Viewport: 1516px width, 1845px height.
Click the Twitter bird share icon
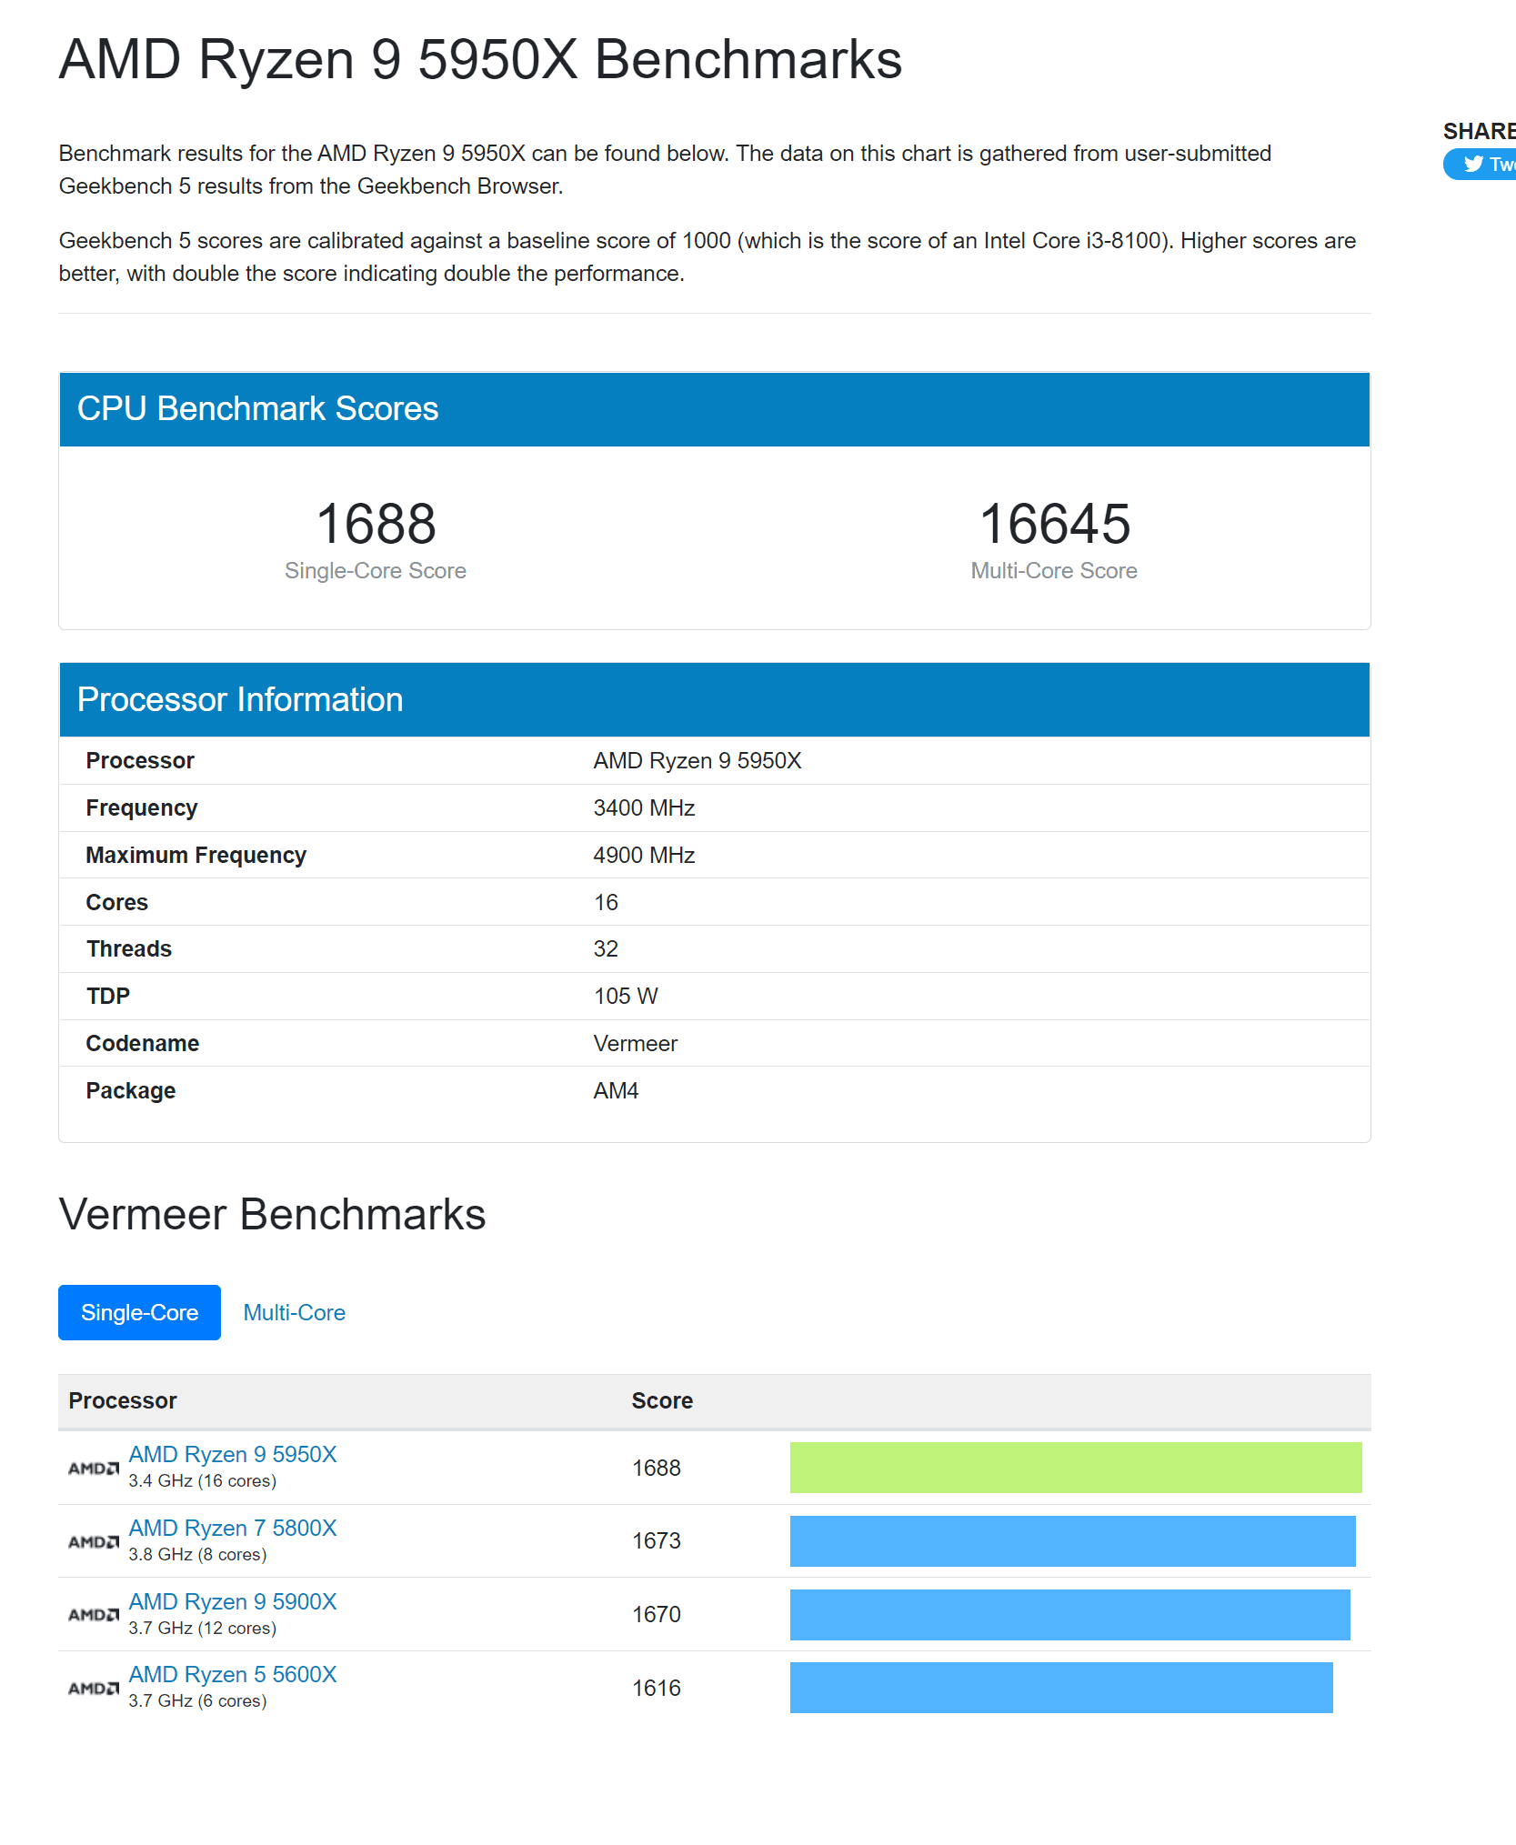(x=1473, y=164)
